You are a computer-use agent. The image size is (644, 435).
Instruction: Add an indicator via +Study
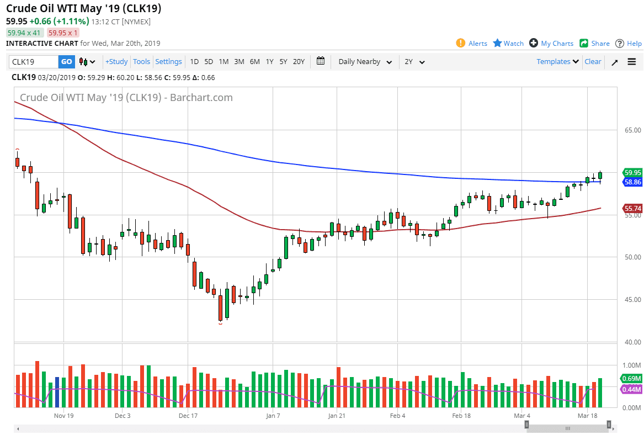(116, 61)
